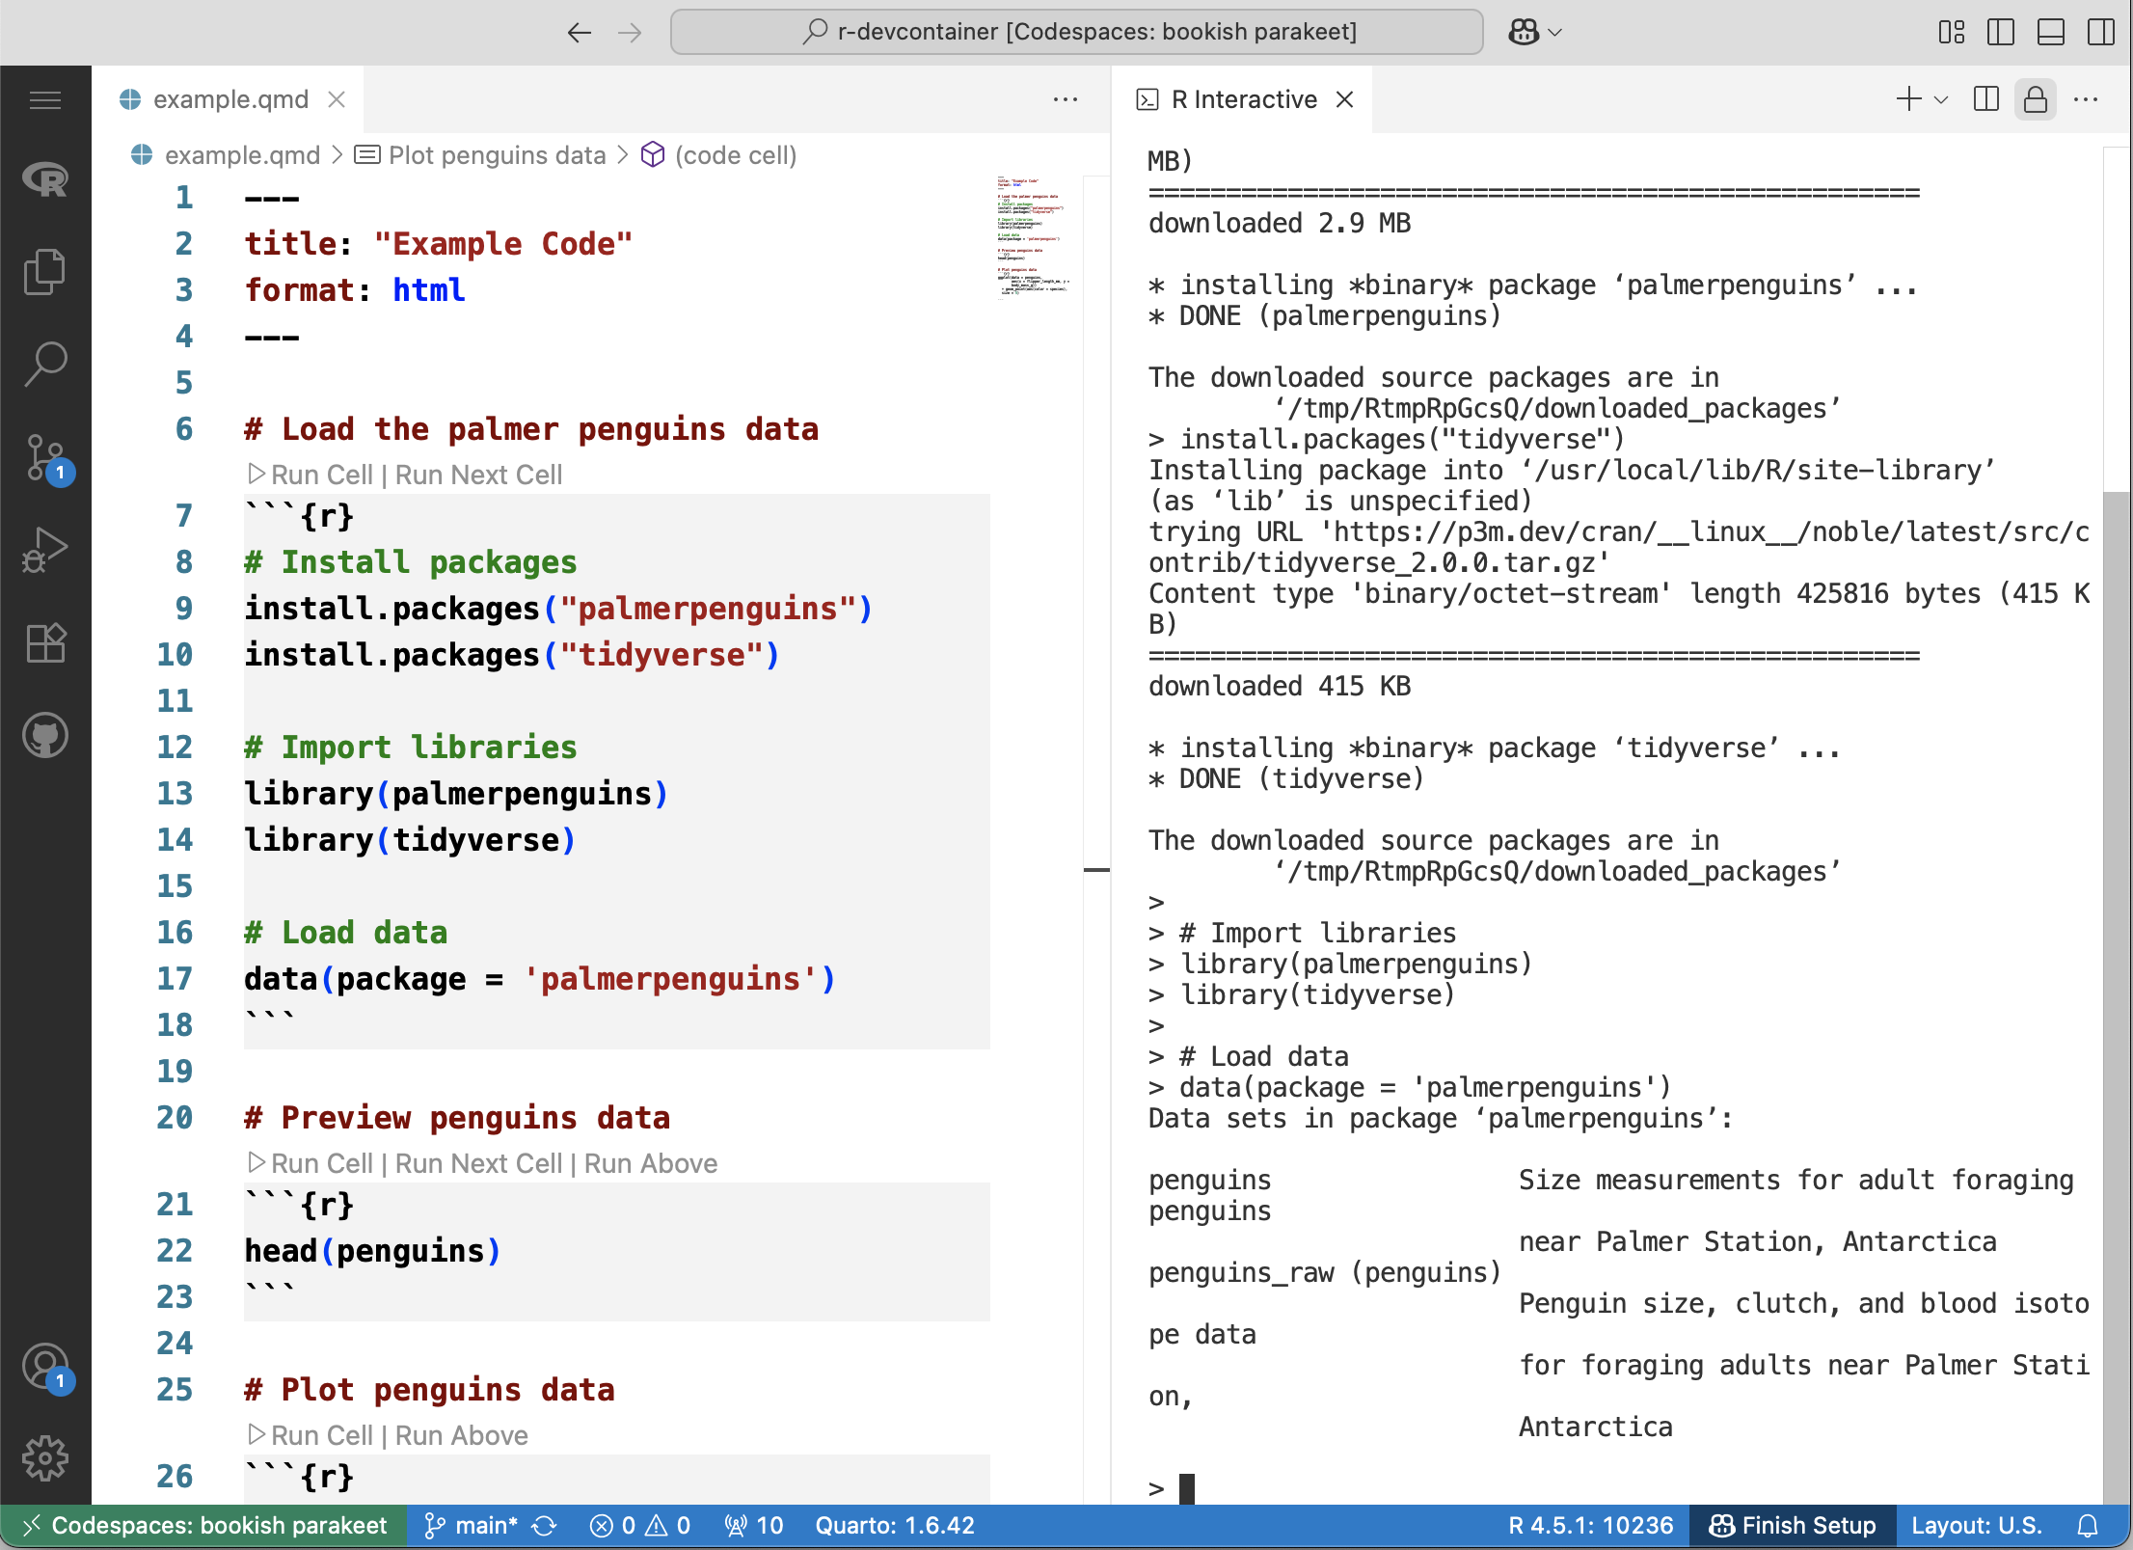The image size is (2133, 1550).
Task: Open more actions for R Interactive group
Action: pos(2086,99)
